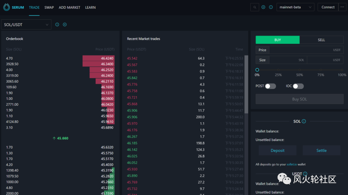The height and width of the screenshot is (195, 348).
Task: Click the info icon next to SOL balance heading
Action: tap(304, 121)
